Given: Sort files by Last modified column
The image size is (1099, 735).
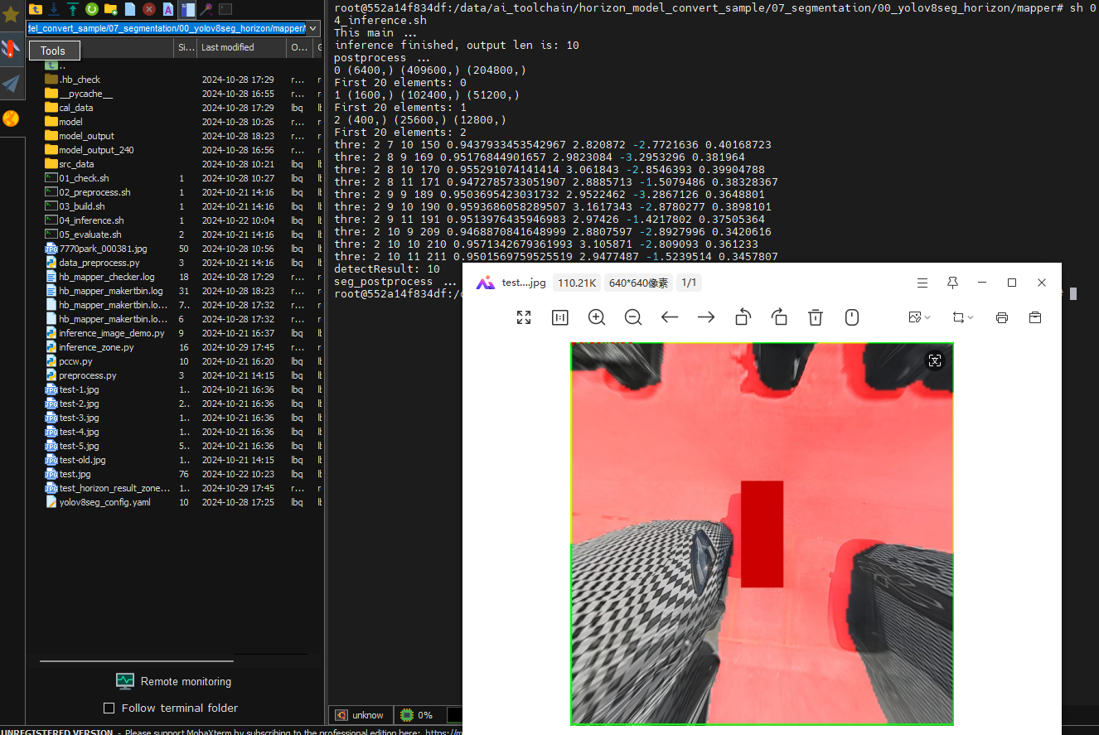Looking at the screenshot, I should coord(228,48).
